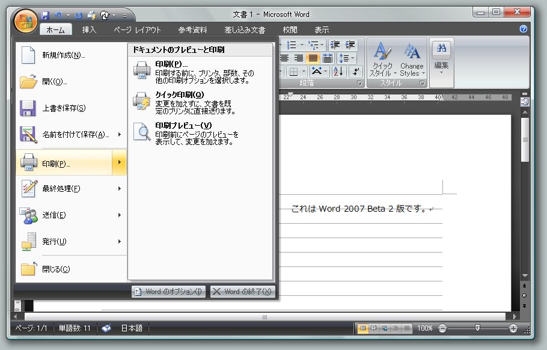Click the character scaling (Asian layout) icon

(x=317, y=72)
